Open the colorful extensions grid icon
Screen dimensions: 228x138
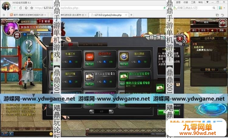tap(221, 8)
